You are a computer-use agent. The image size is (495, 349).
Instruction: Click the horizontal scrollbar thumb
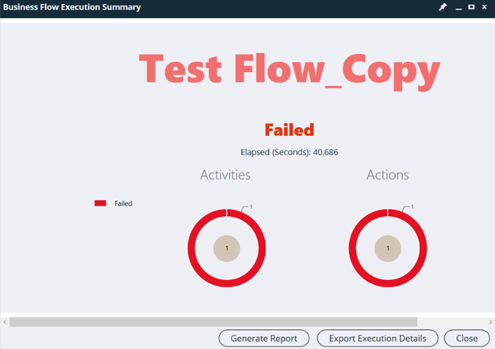point(213,322)
